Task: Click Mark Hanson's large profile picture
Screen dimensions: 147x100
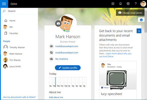Action: point(68,23)
